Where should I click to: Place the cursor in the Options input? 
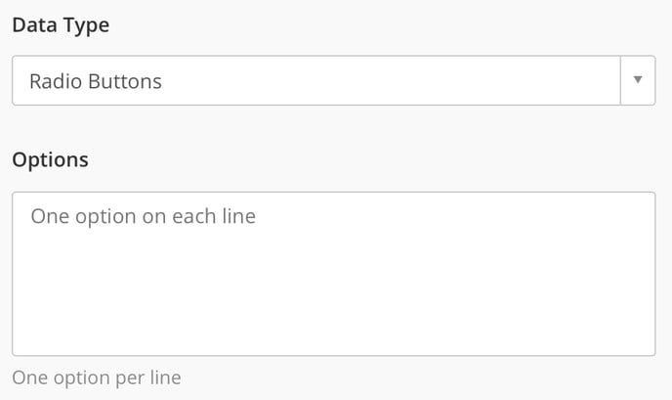tap(333, 274)
